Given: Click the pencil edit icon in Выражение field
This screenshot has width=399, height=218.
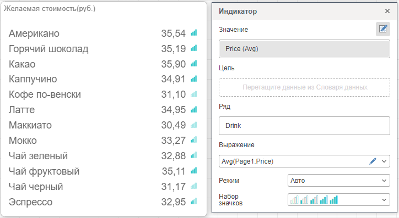Looking at the screenshot, I should 373,161.
